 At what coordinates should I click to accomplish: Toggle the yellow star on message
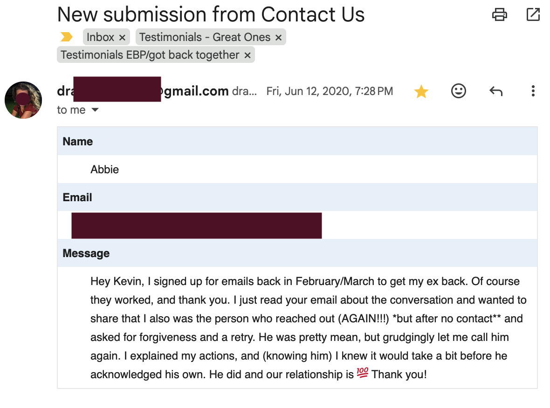pos(421,91)
